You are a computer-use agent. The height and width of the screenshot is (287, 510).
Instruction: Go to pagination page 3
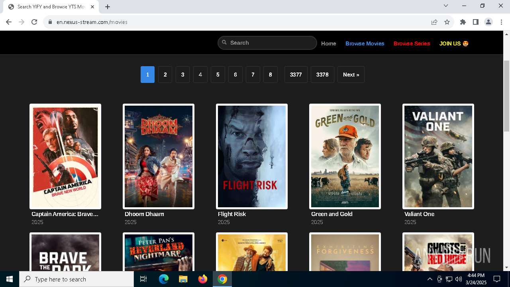[182, 75]
